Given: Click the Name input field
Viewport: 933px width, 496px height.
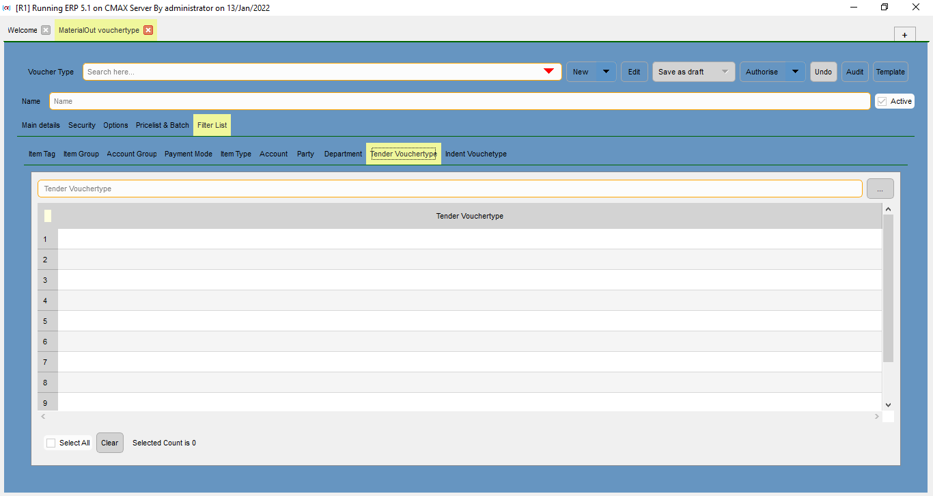Looking at the screenshot, I should (x=459, y=101).
